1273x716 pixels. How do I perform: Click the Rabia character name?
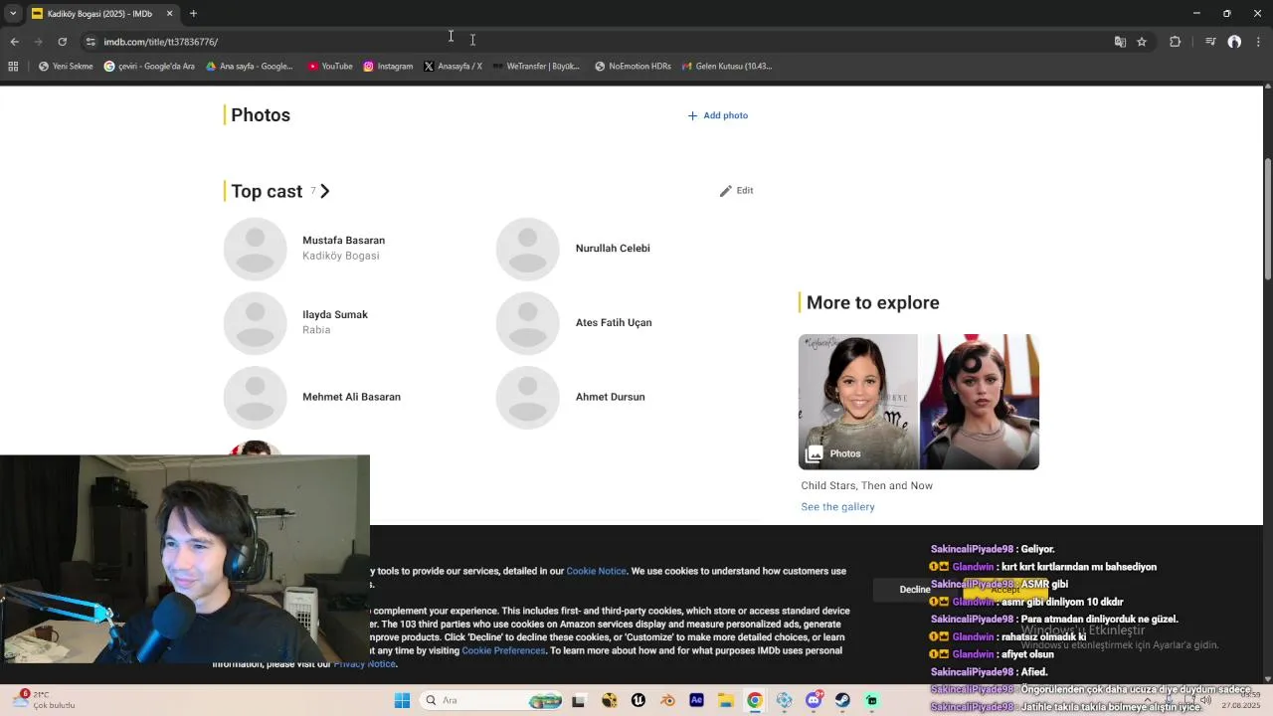(316, 330)
